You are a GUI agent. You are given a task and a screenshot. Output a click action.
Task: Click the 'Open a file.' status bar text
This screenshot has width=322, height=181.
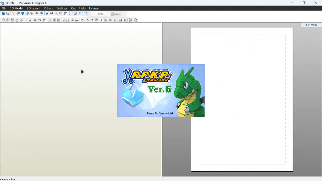[x=8, y=179]
